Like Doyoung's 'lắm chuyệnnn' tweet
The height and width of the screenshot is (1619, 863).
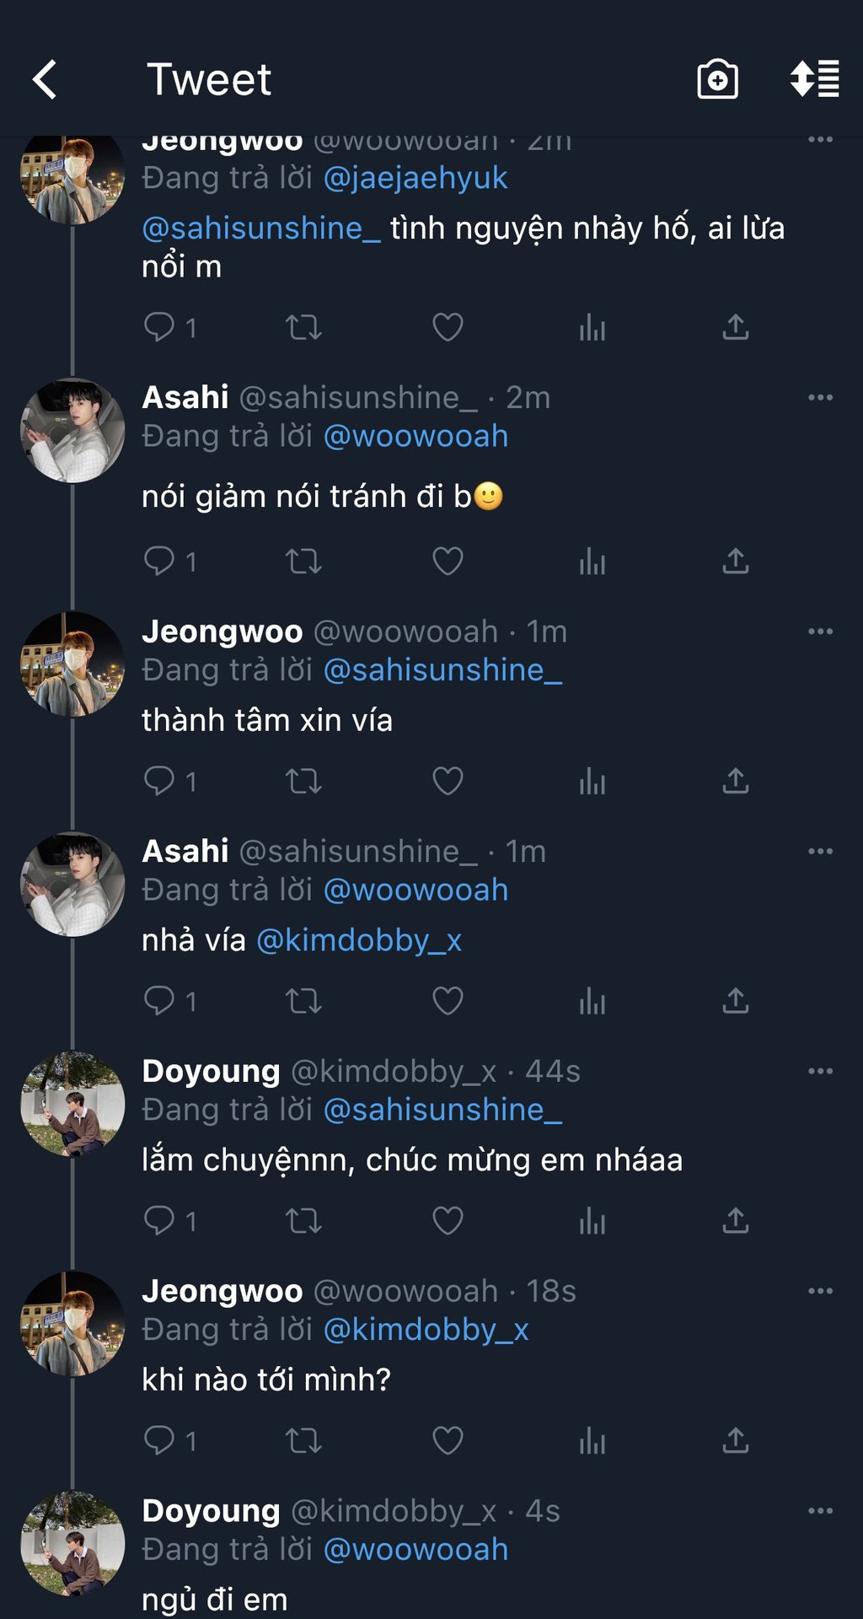coord(448,1220)
